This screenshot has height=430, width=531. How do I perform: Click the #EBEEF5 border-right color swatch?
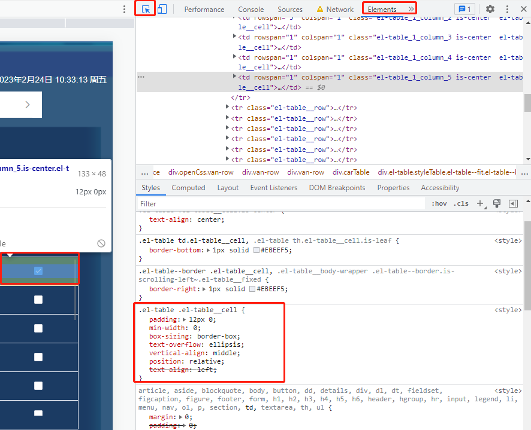(252, 289)
